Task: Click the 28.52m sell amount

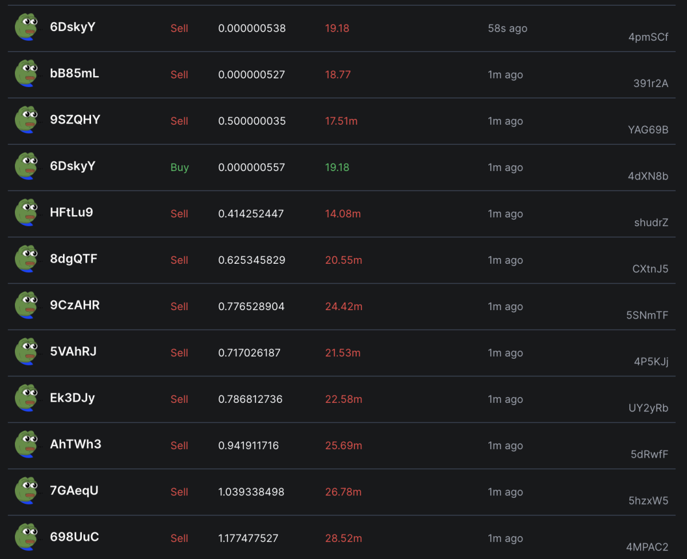Action: 343,538
